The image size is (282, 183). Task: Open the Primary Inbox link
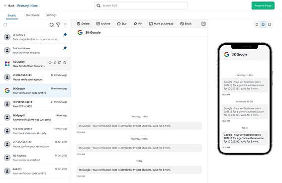pyautogui.click(x=27, y=6)
